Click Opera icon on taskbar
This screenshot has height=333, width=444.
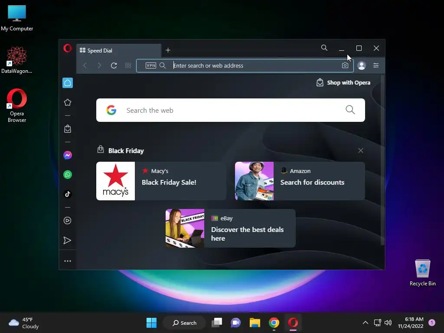[293, 323]
